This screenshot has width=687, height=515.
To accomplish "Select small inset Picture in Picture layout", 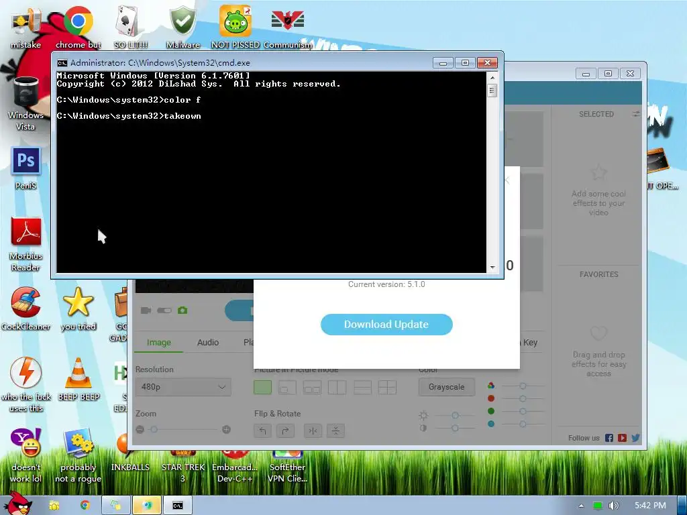I will point(287,387).
